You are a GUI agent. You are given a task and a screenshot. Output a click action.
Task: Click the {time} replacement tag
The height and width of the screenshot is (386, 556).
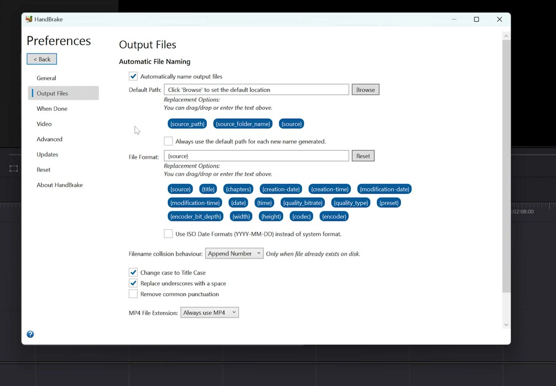click(x=264, y=203)
